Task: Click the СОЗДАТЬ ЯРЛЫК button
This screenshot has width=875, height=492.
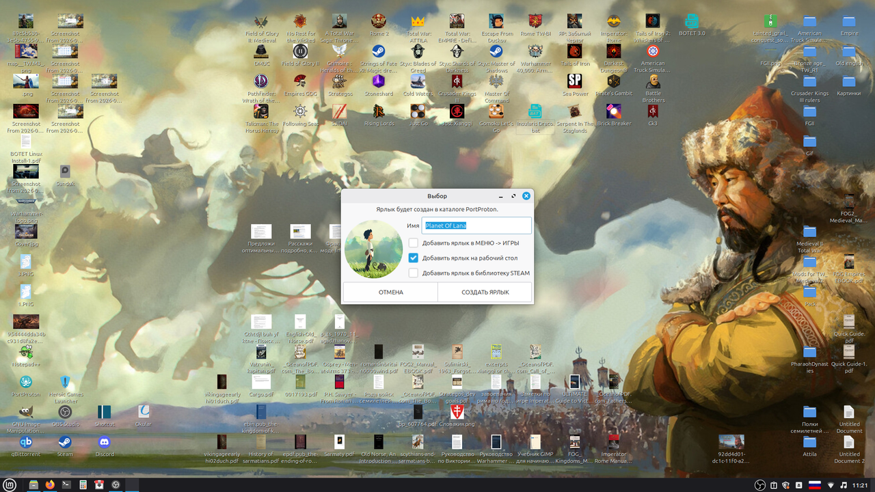Action: 485,292
